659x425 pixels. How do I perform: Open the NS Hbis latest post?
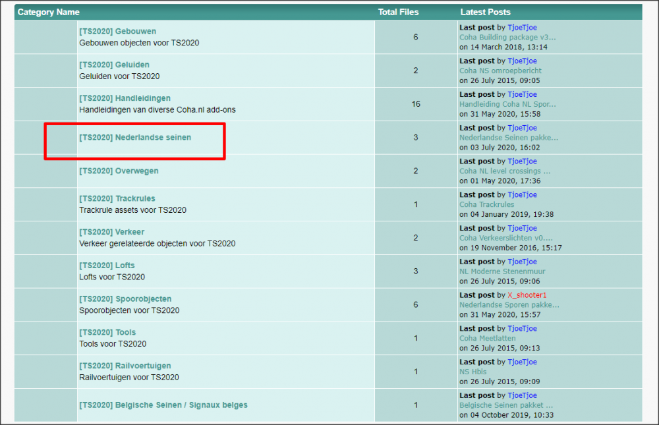tap(474, 372)
